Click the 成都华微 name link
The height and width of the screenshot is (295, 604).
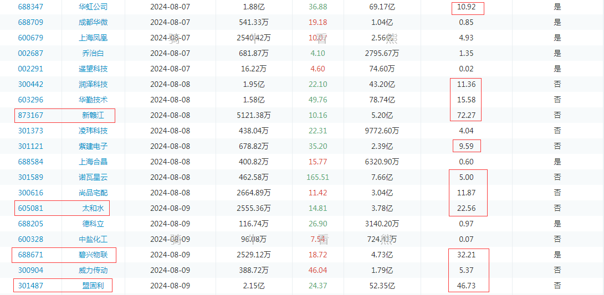click(x=93, y=22)
